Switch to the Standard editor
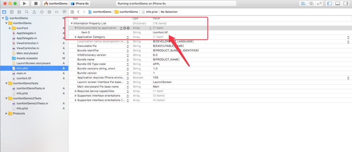352x152 pixels. click(303, 4)
